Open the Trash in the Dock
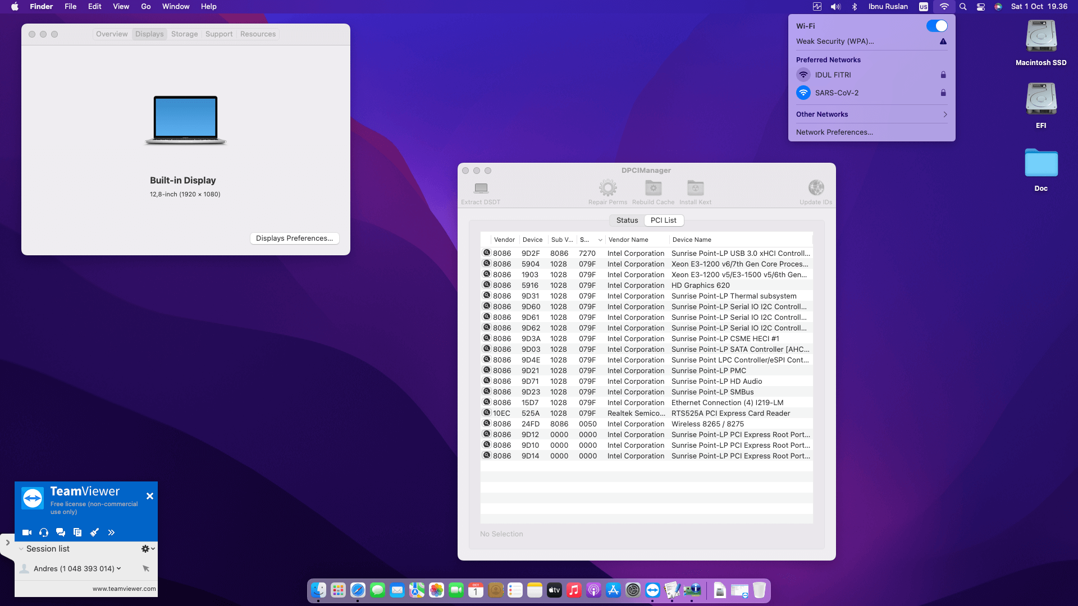Viewport: 1078px width, 606px height. (759, 590)
